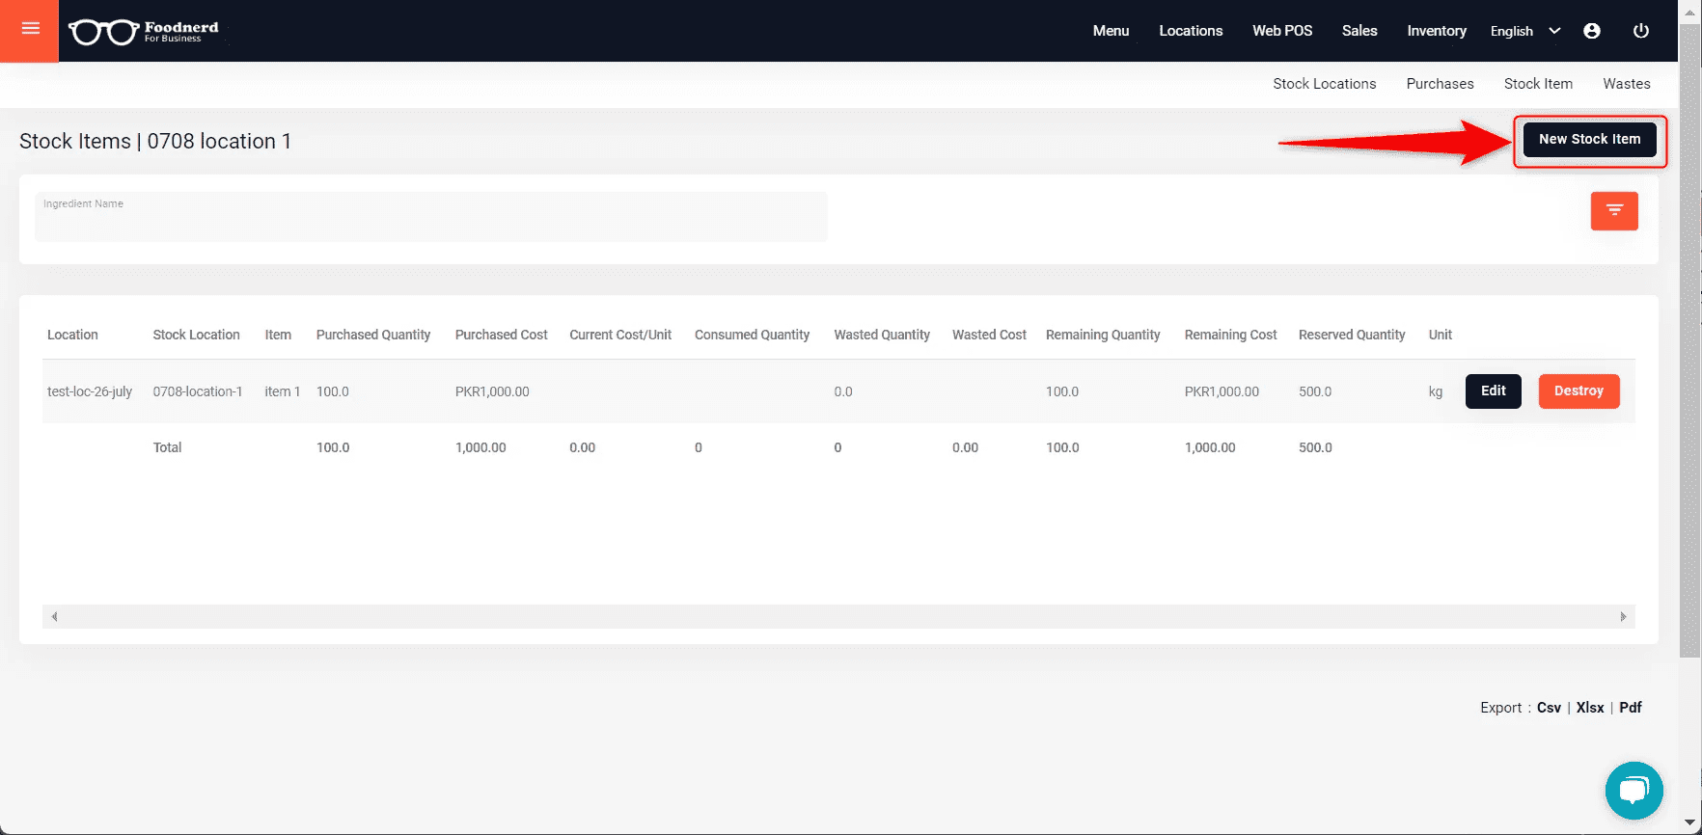Select the test-loc-26-july location cell
The image size is (1702, 835).
(x=90, y=391)
